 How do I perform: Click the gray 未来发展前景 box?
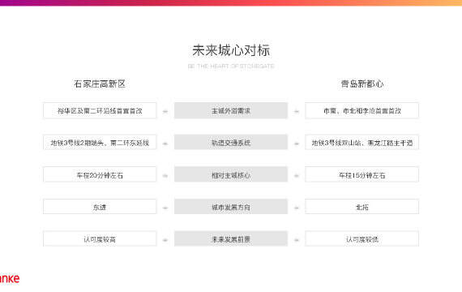click(x=231, y=239)
